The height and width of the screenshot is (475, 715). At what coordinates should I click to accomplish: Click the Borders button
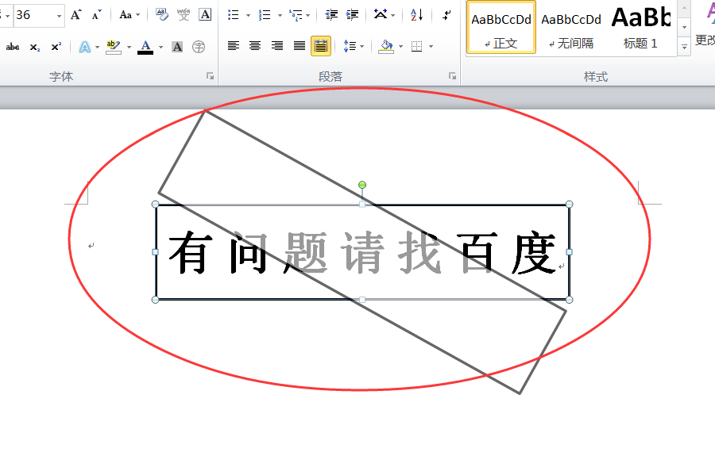coord(417,46)
